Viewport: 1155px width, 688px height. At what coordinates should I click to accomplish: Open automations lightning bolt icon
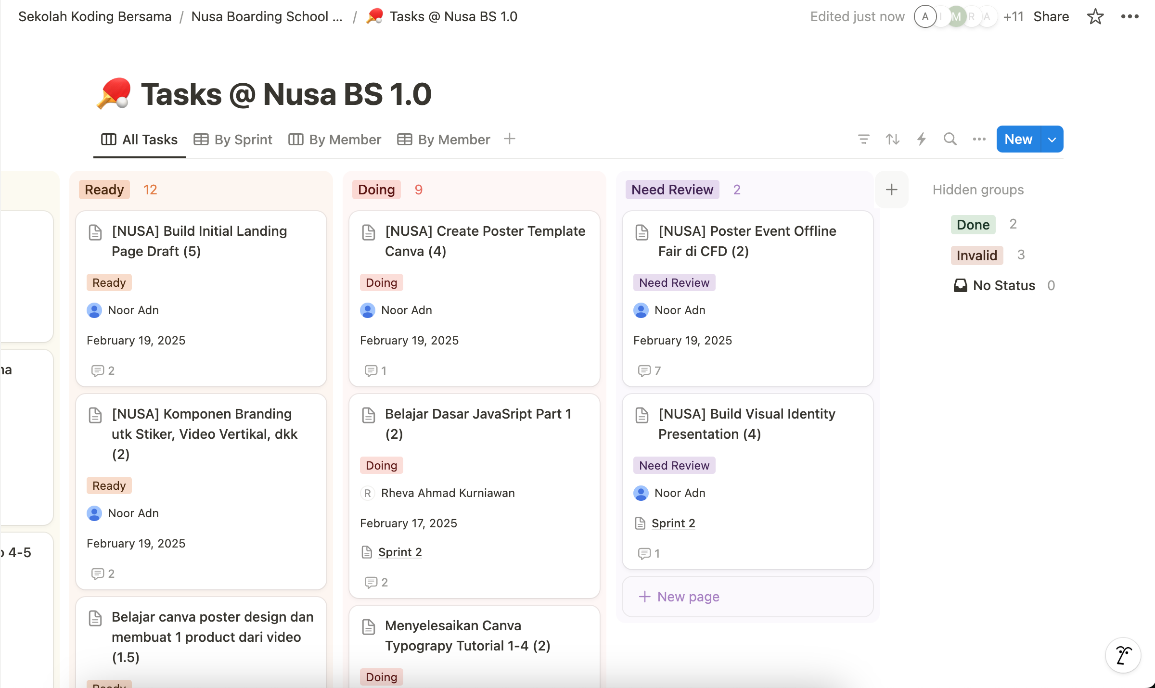922,140
